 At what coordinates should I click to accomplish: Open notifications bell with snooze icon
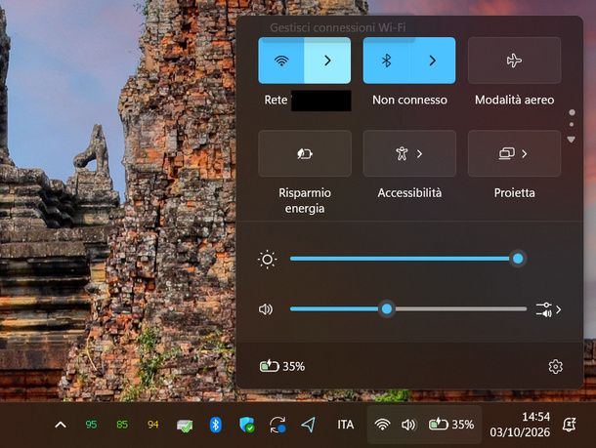click(x=569, y=425)
